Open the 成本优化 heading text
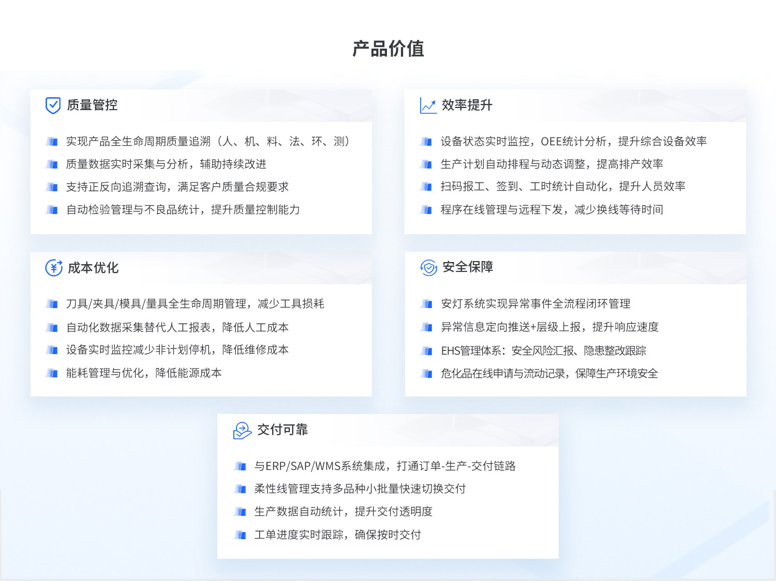Viewport: 776px width, 581px height. coord(93,268)
